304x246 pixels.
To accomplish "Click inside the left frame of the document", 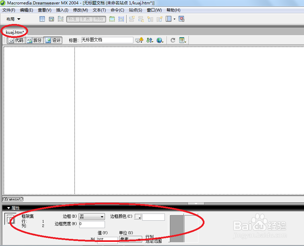I will (39, 120).
